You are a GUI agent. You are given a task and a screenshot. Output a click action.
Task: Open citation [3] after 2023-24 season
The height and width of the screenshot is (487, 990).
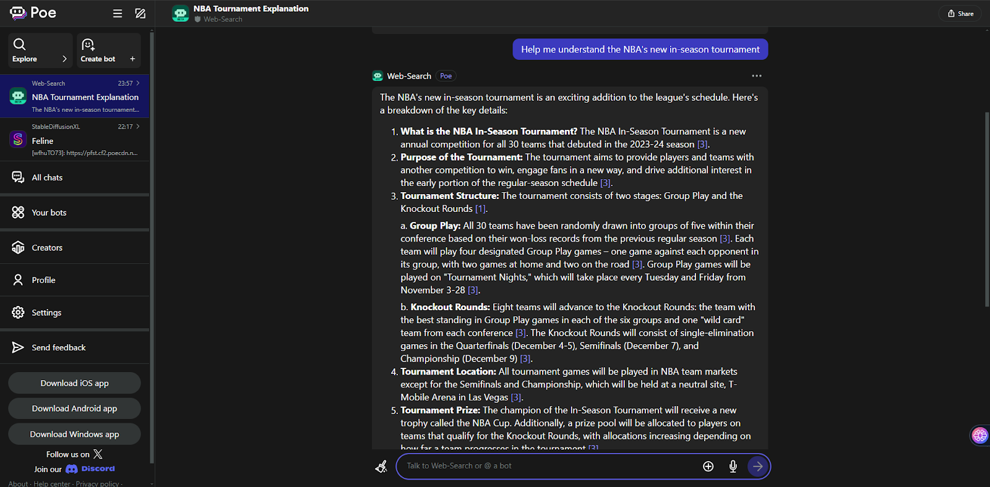(x=702, y=145)
